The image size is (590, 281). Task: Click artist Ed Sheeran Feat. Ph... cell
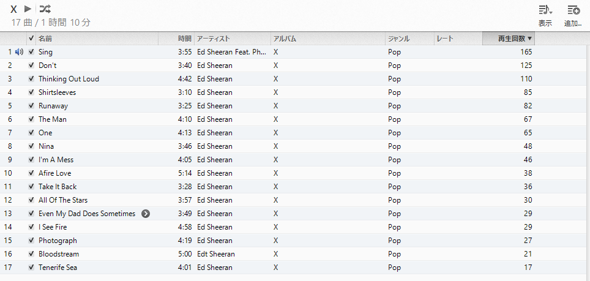point(232,52)
